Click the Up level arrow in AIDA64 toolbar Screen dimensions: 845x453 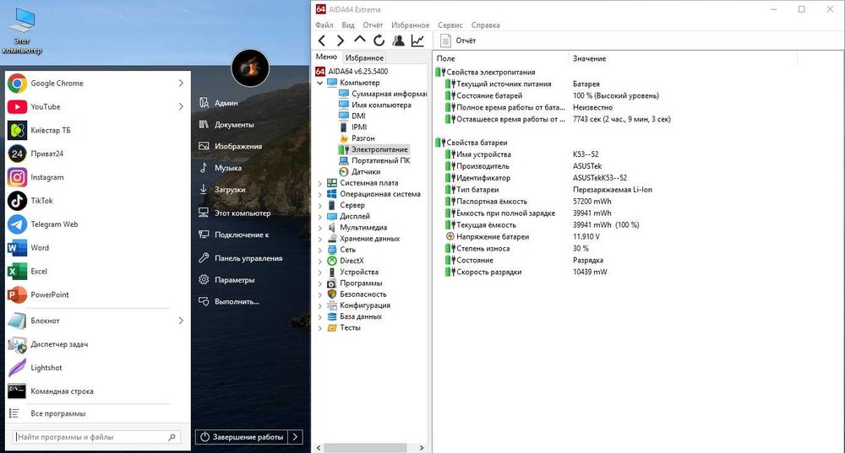(359, 40)
